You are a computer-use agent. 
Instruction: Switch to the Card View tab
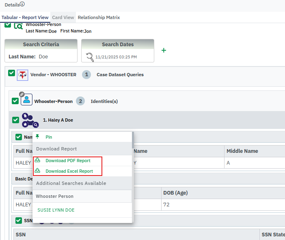click(63, 17)
